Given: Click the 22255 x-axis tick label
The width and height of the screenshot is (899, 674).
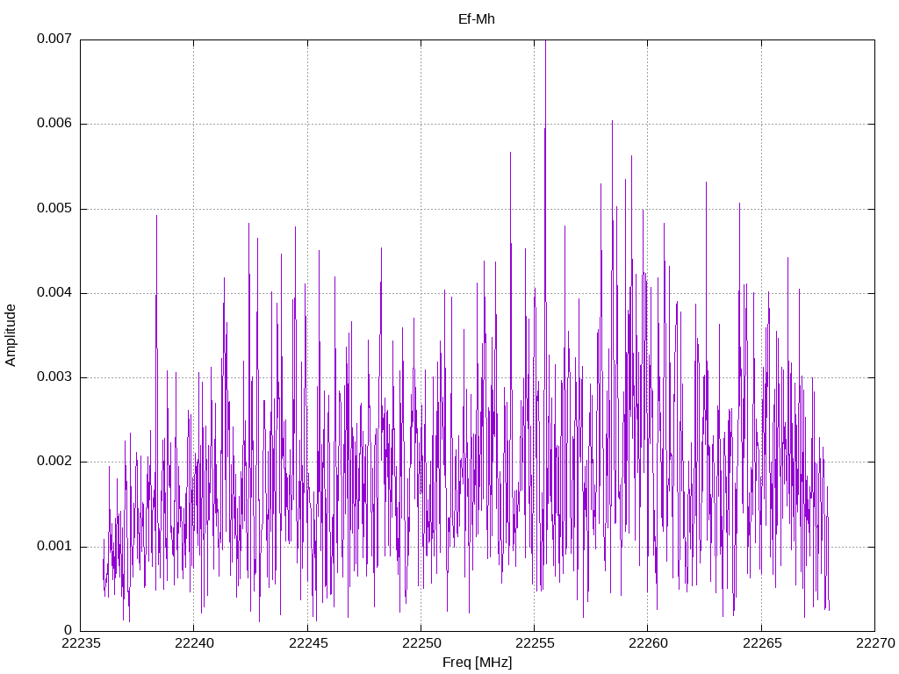Looking at the screenshot, I should [x=535, y=643].
